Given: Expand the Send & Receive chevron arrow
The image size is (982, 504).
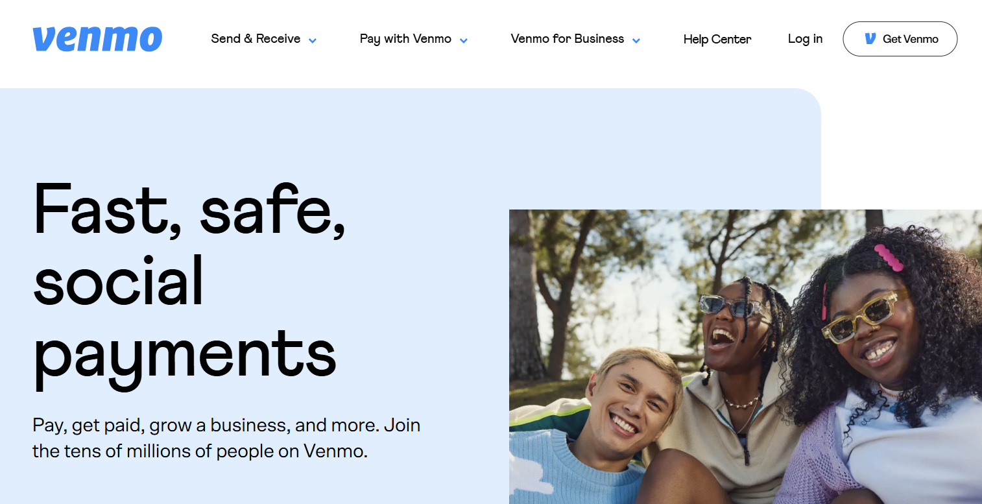Looking at the screenshot, I should coord(313,40).
